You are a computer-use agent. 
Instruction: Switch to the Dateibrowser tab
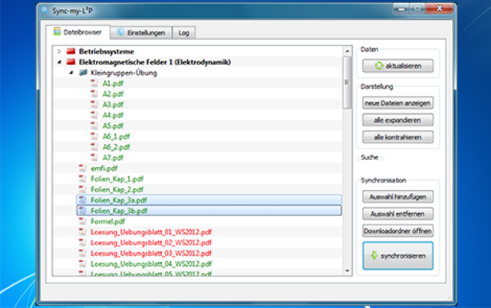click(x=77, y=32)
